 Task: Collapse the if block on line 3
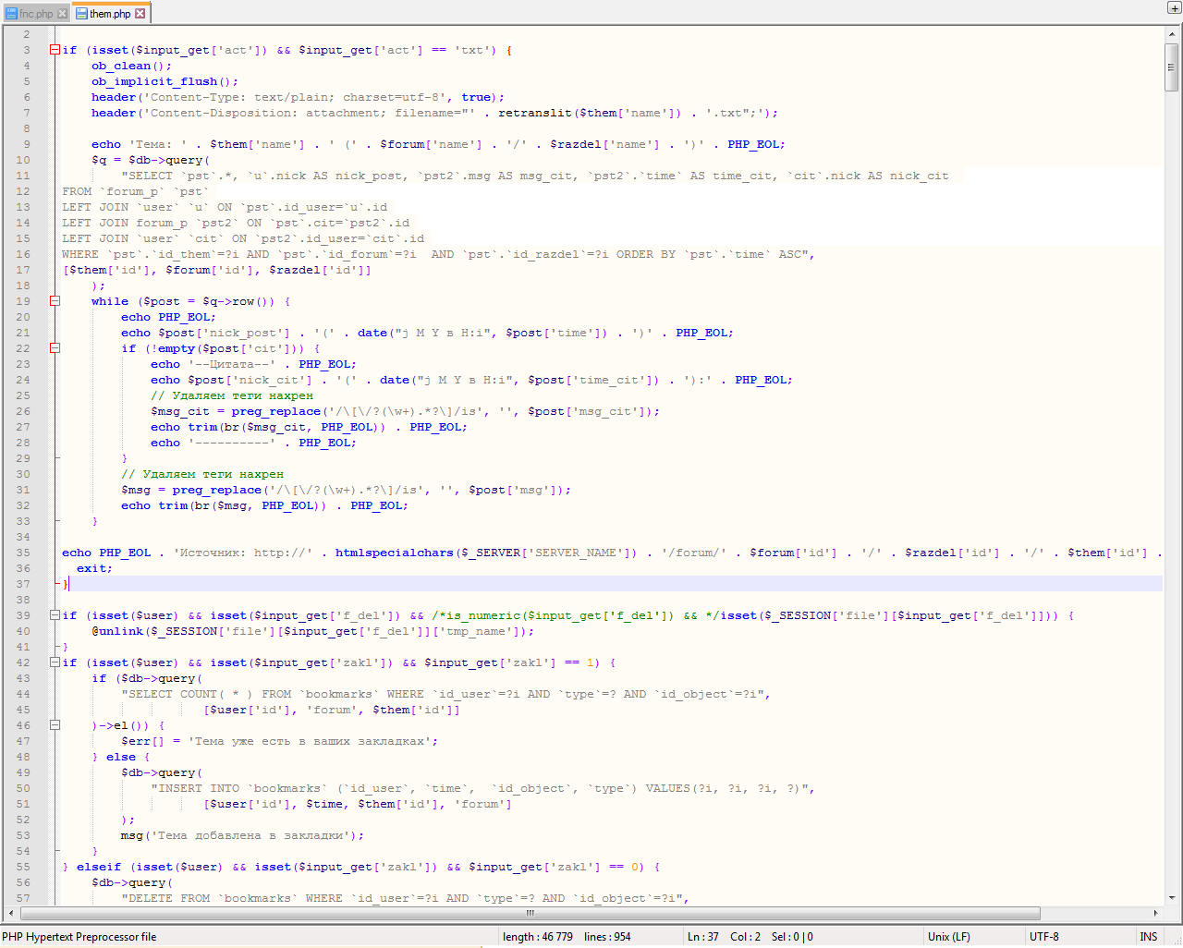point(55,50)
